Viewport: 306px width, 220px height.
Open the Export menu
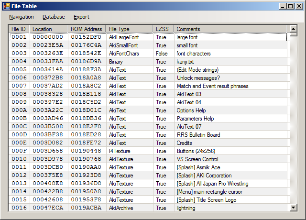(x=81, y=17)
